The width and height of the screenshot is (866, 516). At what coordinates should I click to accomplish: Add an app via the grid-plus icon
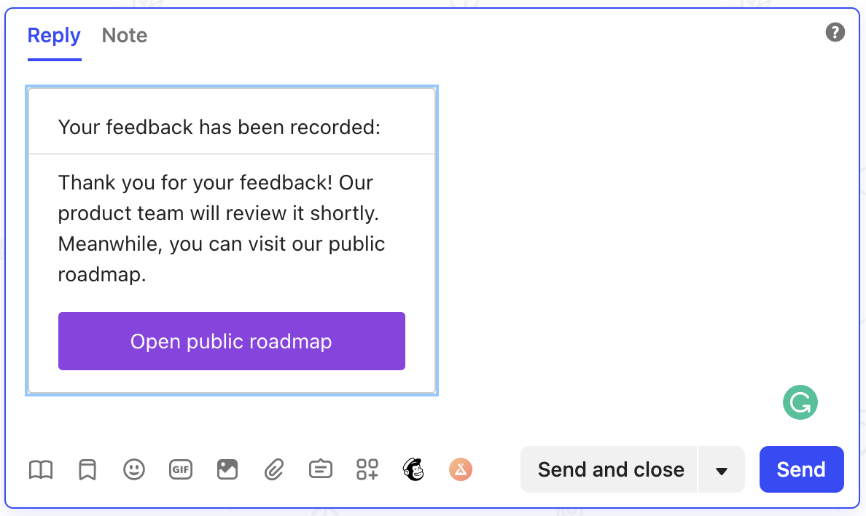(367, 469)
